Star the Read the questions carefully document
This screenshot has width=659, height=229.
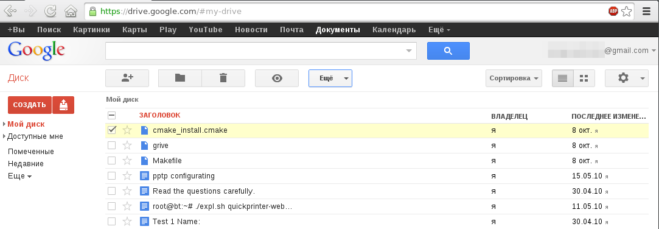coord(127,191)
